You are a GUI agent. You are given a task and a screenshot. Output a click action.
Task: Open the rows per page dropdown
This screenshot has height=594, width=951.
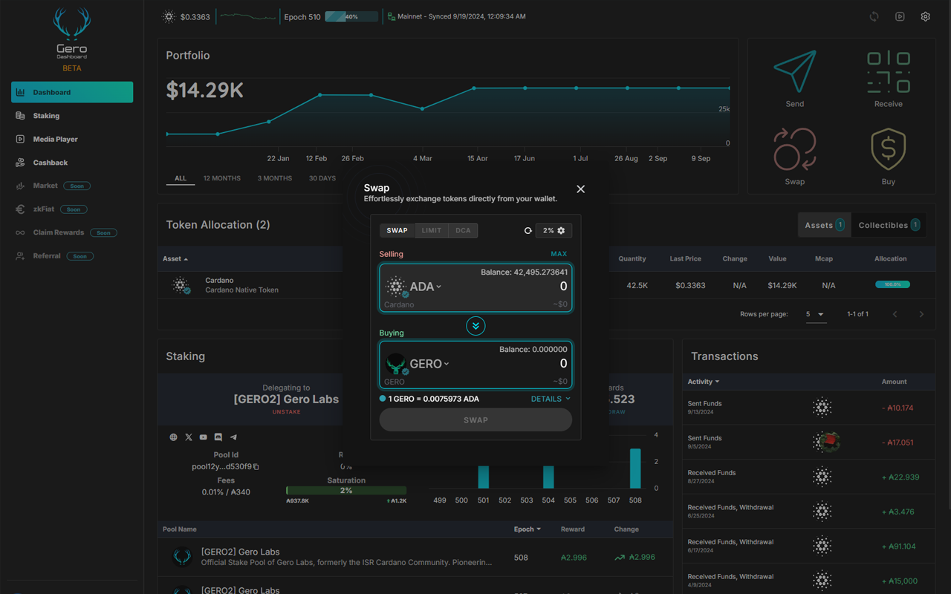816,314
